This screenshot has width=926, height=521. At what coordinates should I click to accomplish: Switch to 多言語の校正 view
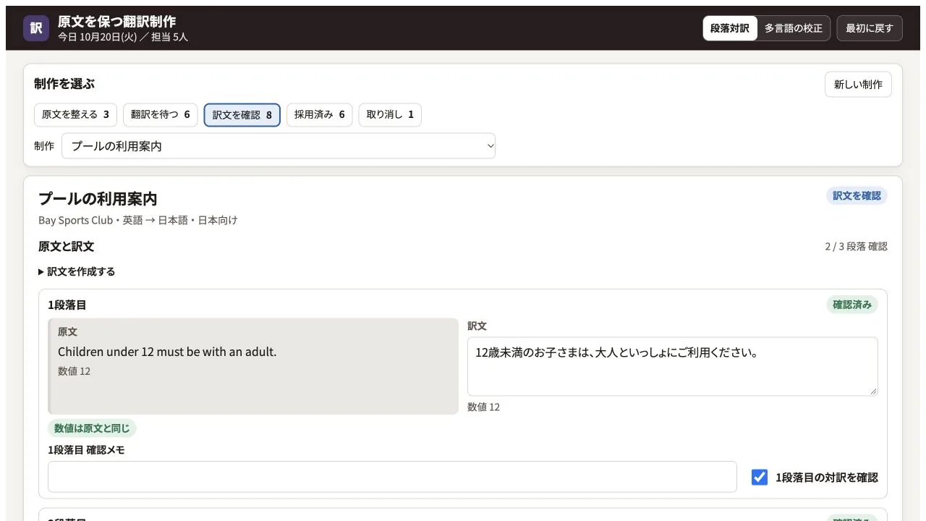[794, 28]
